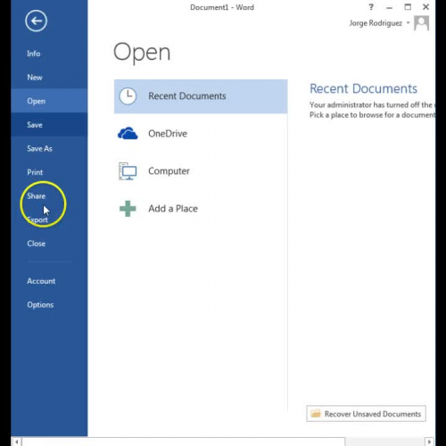Click the back arrow circle icon

coord(36,21)
